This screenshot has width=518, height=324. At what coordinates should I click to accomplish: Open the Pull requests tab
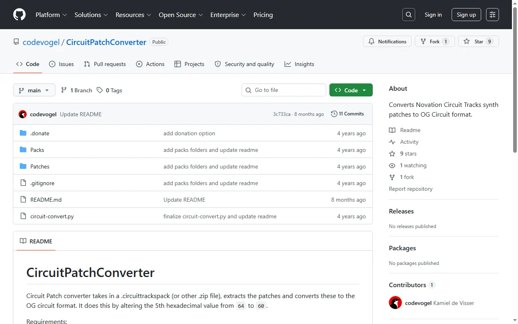click(105, 64)
